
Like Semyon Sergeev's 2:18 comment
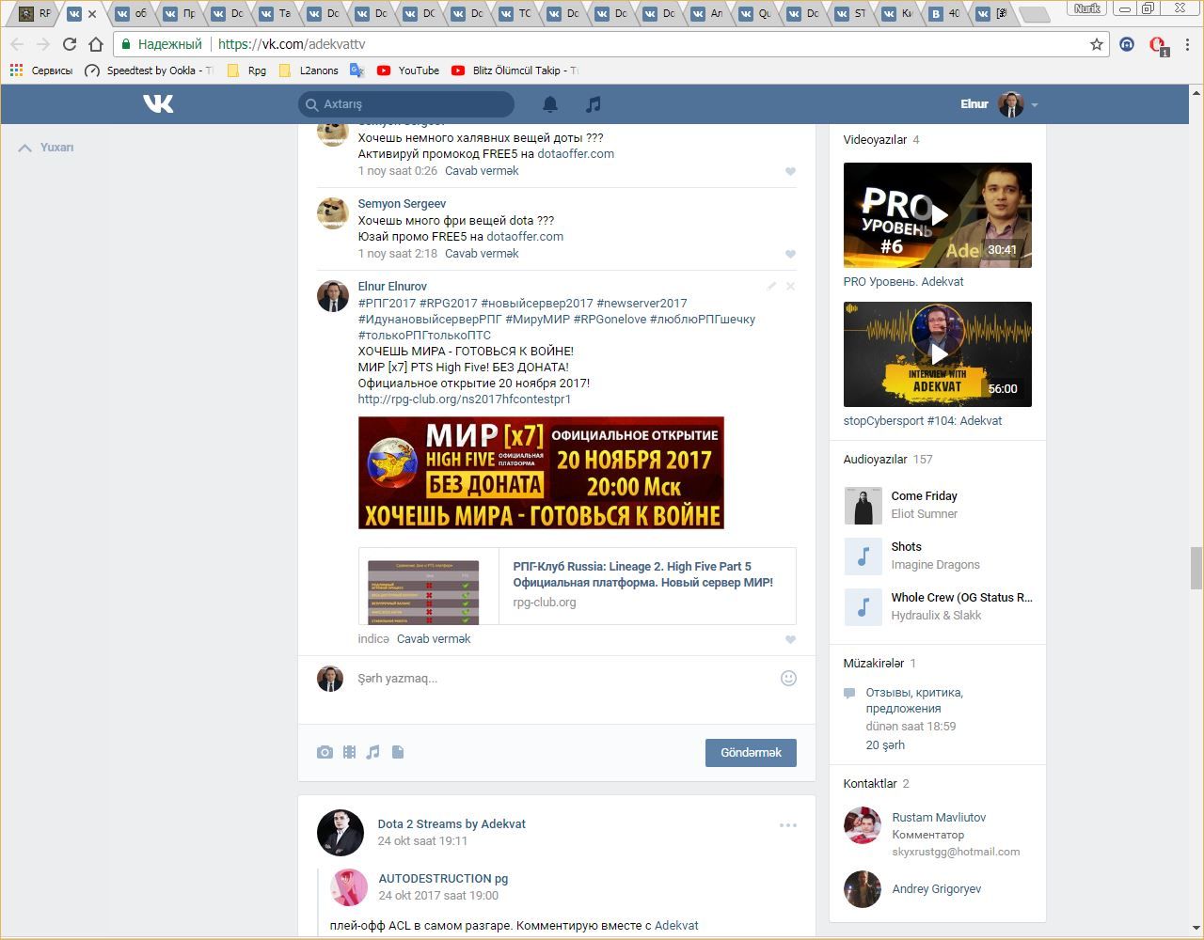pyautogui.click(x=790, y=254)
